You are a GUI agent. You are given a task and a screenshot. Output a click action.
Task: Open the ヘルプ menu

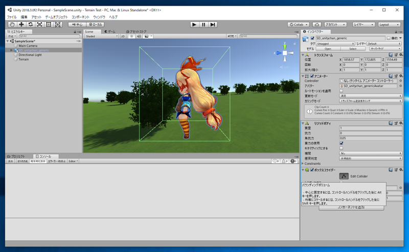pyautogui.click(x=113, y=17)
